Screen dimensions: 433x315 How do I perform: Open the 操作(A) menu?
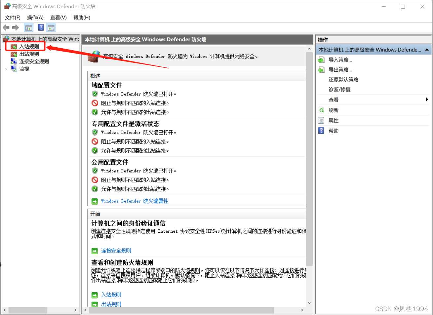(35, 18)
